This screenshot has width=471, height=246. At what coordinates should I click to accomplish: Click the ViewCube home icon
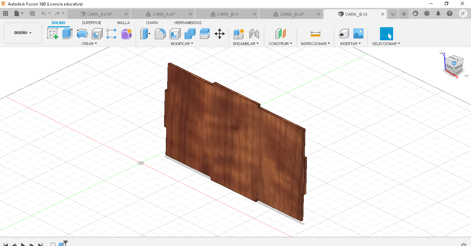tap(442, 52)
